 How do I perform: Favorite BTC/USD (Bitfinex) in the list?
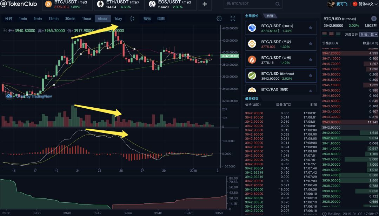click(311, 75)
